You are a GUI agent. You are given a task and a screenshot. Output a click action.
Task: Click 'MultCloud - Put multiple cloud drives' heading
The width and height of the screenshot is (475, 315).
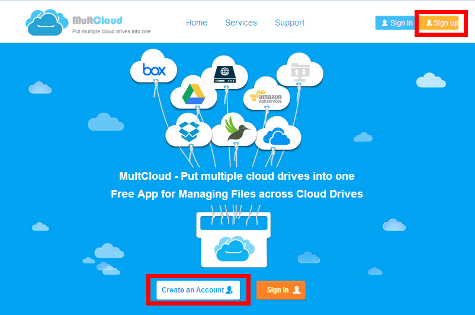pos(236,176)
